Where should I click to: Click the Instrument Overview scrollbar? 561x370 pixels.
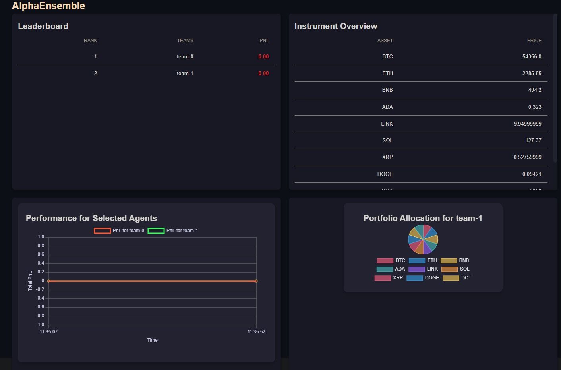(555, 88)
